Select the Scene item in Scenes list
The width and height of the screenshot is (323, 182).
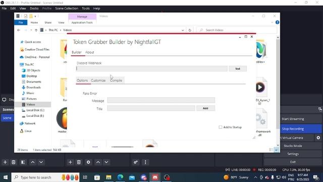pos(7,118)
